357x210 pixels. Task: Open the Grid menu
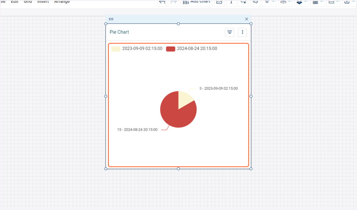(x=28, y=1)
